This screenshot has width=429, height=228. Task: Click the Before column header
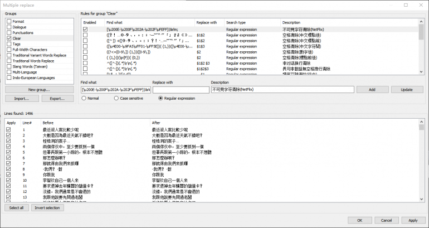tap(95, 123)
